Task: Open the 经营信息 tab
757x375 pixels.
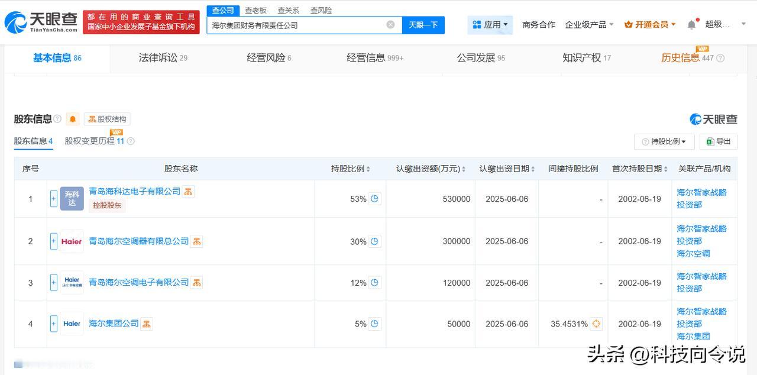Action: (375, 58)
